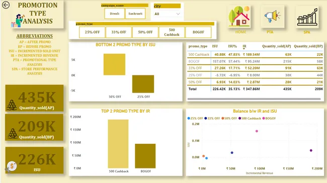Viewport: 327px width, 183px height.
Task: Open the SPA growth chart icon
Action: (307, 17)
